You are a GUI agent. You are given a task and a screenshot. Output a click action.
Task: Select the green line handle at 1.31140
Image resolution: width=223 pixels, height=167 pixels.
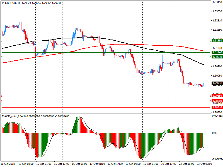click(1, 52)
